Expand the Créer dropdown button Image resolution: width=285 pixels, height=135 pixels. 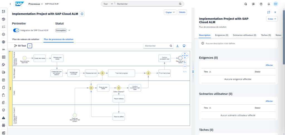coord(272,19)
